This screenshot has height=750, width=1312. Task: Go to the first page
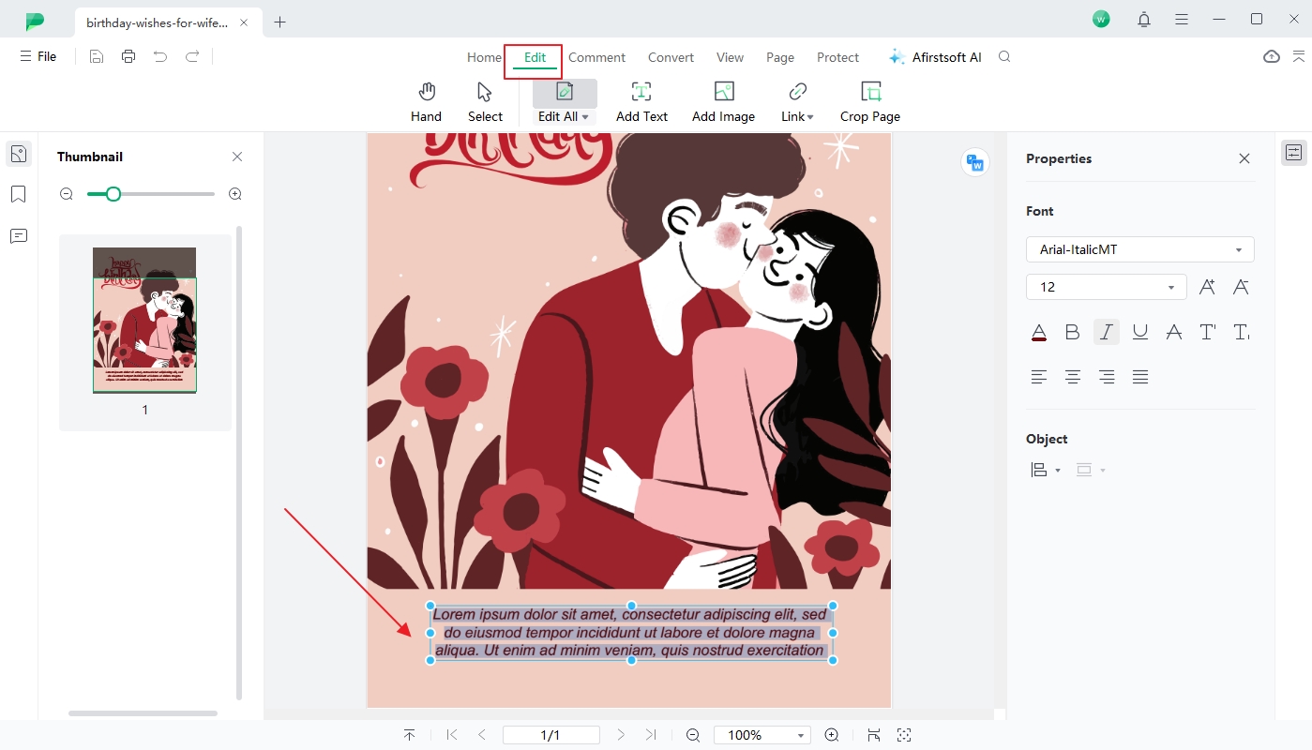452,735
